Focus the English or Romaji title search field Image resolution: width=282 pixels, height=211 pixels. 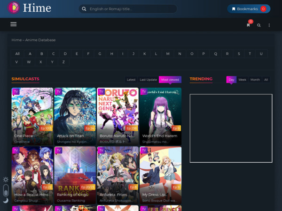point(128,9)
